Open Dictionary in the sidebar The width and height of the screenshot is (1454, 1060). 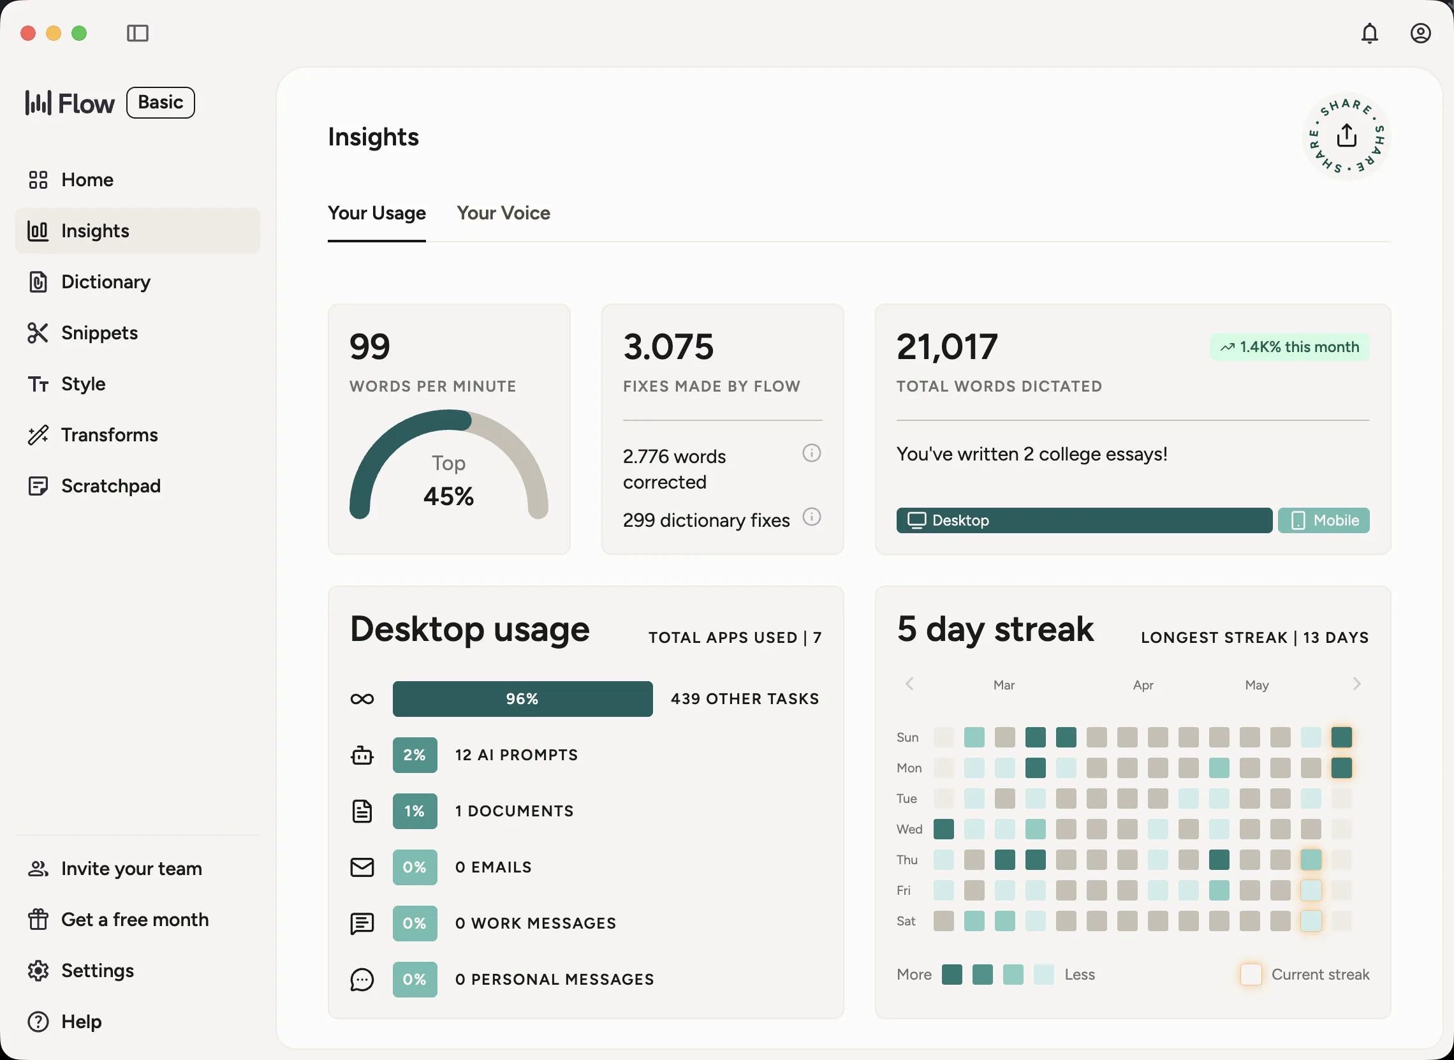click(x=137, y=282)
